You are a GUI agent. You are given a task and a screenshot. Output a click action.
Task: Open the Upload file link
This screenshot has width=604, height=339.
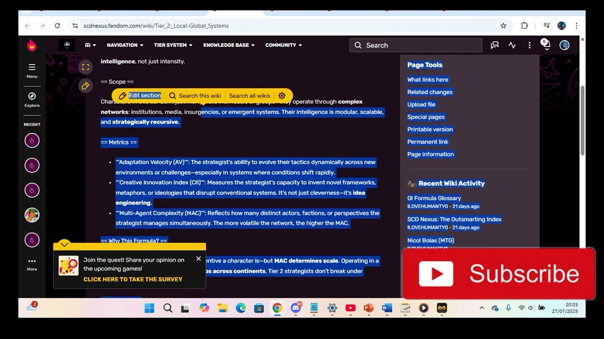421,105
